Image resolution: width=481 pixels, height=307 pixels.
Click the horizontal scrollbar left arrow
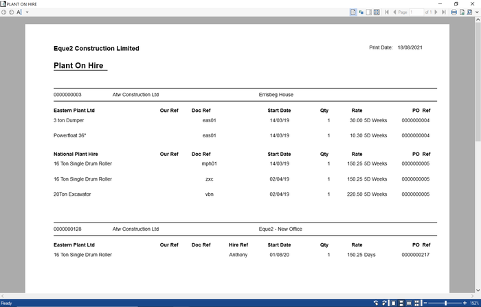[3, 296]
